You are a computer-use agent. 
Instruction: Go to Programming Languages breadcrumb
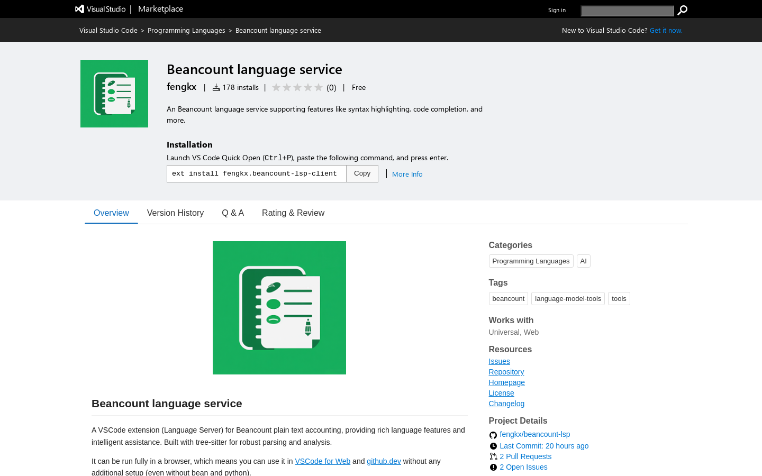pyautogui.click(x=186, y=31)
